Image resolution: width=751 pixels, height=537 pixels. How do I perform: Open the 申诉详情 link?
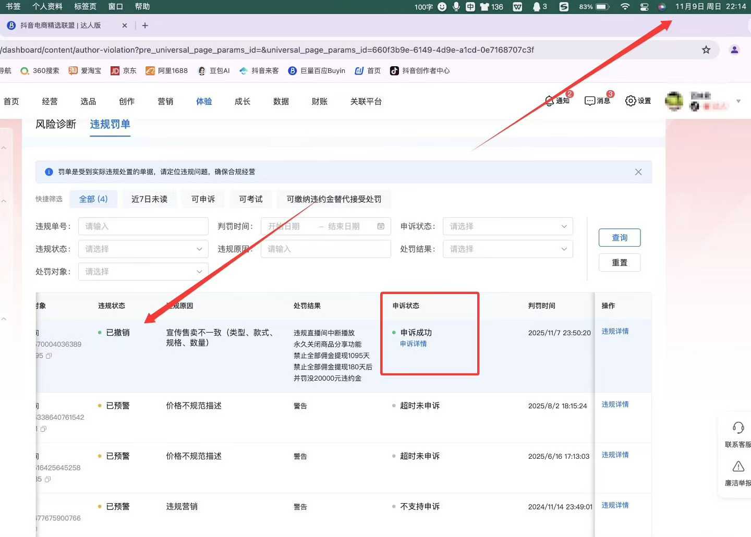tap(413, 344)
